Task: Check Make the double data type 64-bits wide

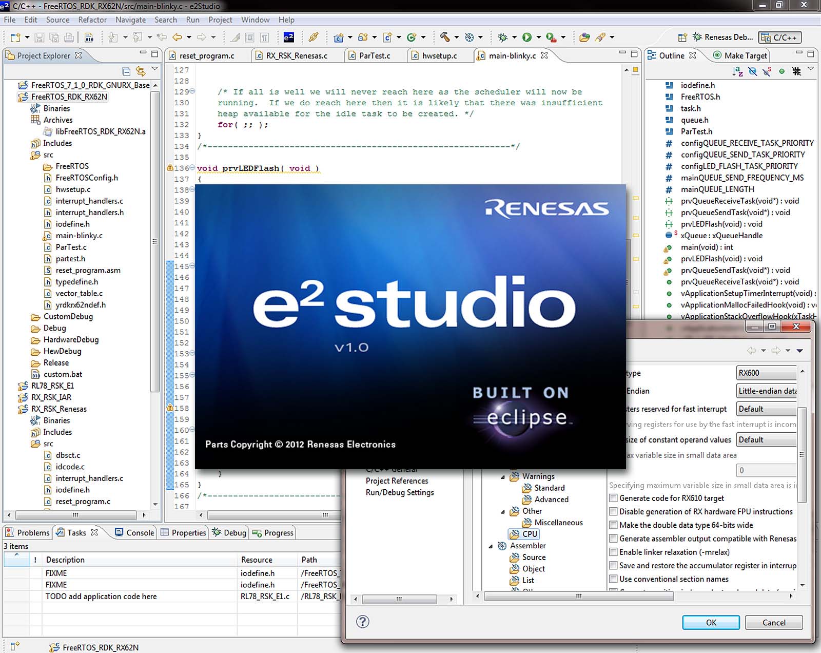Action: [x=613, y=525]
